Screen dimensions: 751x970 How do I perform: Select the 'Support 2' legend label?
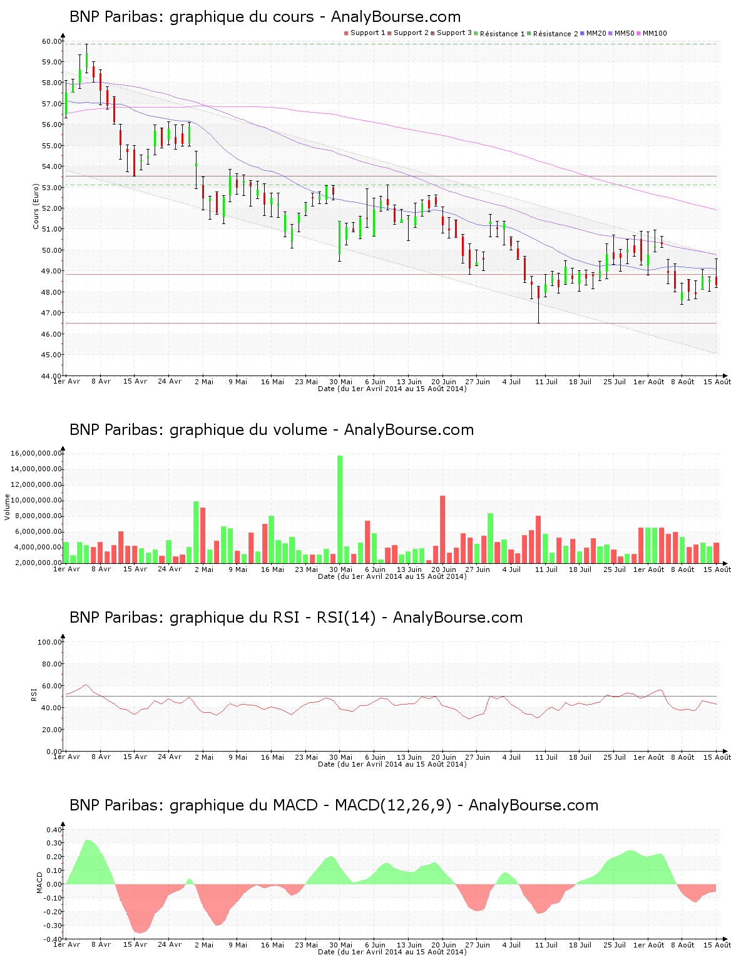pos(411,33)
